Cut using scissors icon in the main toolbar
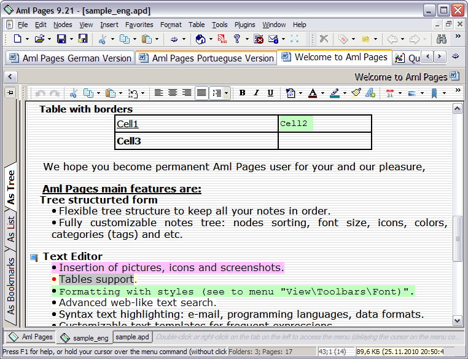The width and height of the screenshot is (468, 359). [103, 39]
